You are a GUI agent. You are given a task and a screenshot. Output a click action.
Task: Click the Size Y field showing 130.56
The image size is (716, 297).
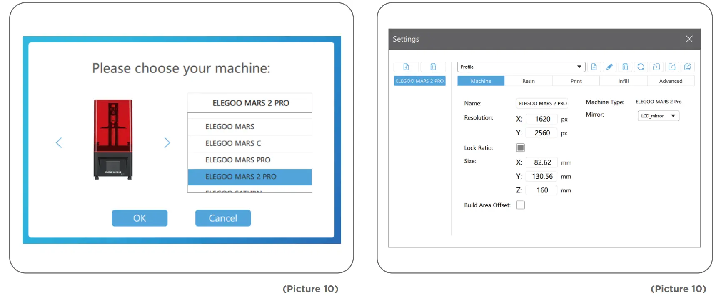(x=541, y=176)
